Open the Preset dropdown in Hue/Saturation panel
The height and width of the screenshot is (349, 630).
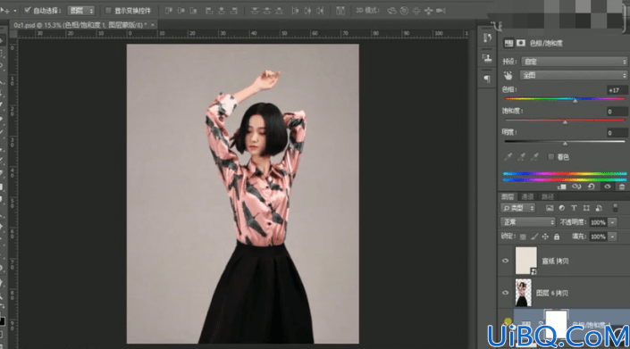[x=575, y=62]
